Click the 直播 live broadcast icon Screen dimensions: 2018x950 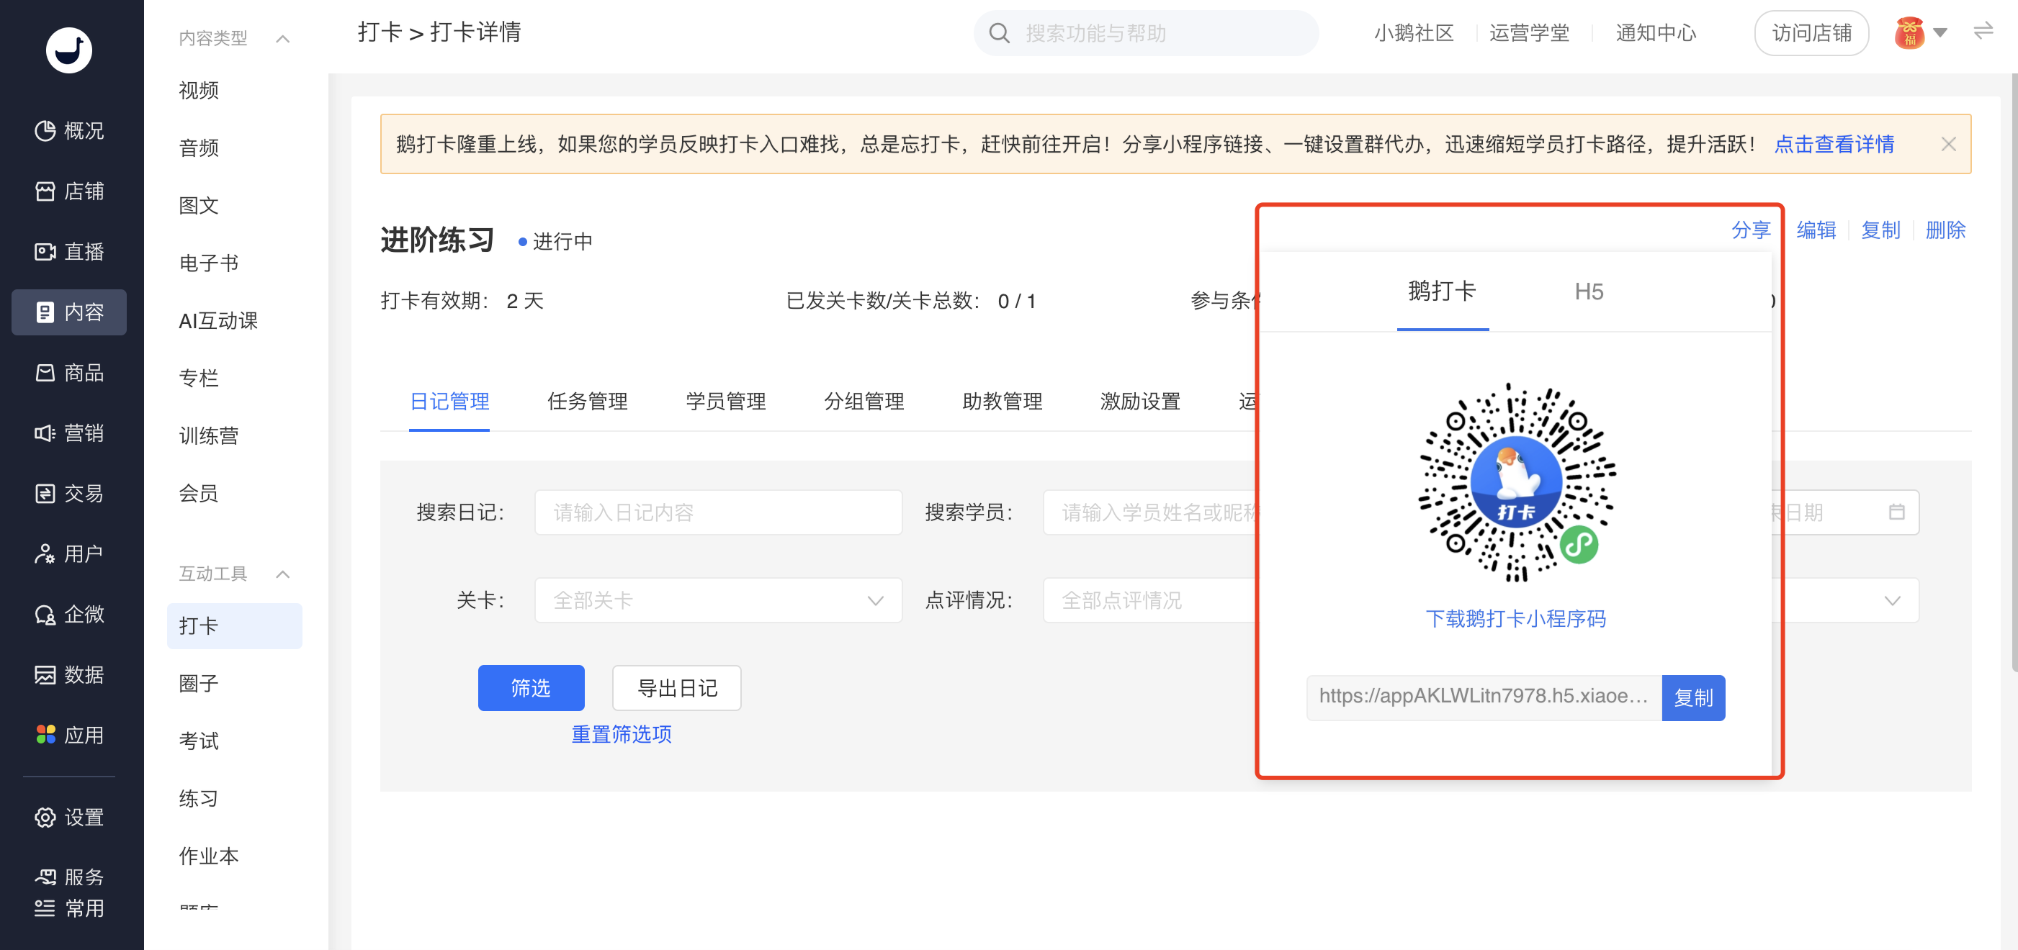(45, 251)
